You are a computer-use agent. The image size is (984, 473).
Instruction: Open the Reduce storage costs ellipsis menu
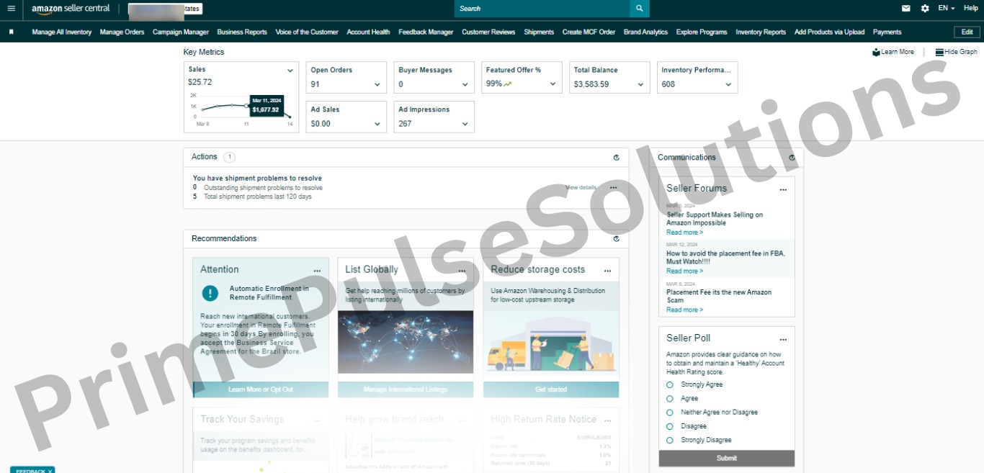tap(607, 271)
